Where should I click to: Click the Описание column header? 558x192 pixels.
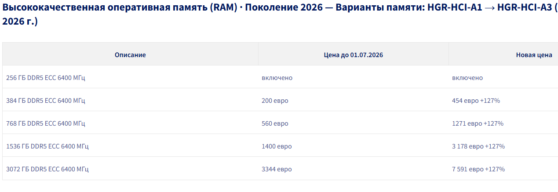tap(130, 55)
